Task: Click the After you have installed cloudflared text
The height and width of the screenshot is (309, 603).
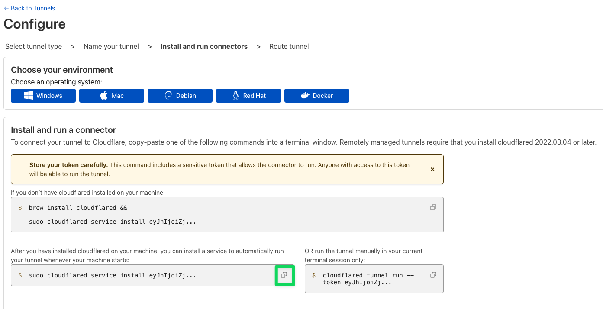Action: (x=147, y=255)
